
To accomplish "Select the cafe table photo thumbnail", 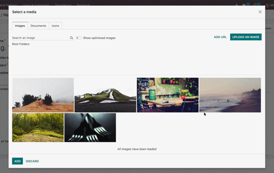I will (167, 95).
